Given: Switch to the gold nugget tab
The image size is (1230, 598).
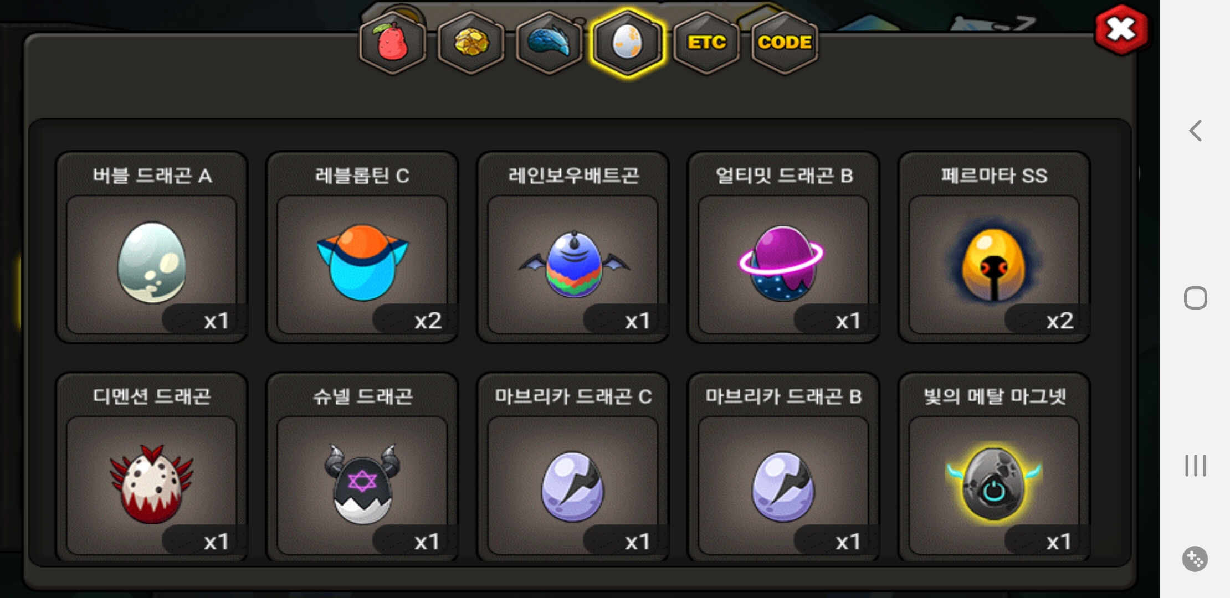Looking at the screenshot, I should click(471, 43).
